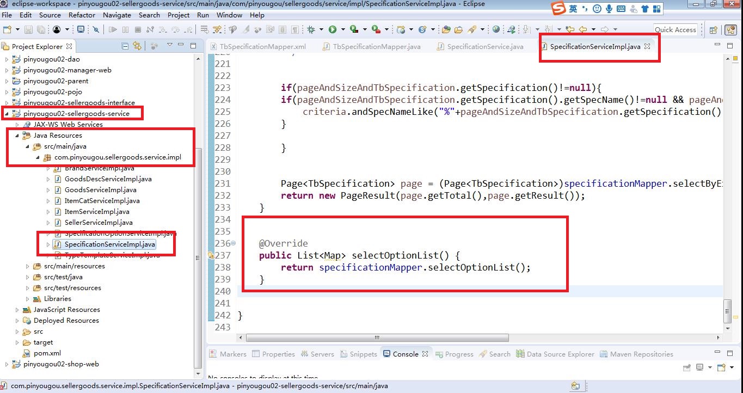Image resolution: width=743 pixels, height=393 pixels.
Task: Click the Open Type toolbar icon
Action: click(x=446, y=29)
